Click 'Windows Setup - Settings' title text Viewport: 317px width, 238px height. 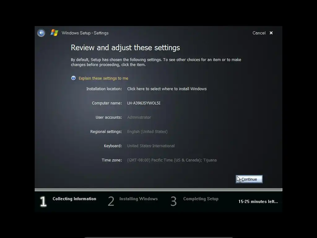pyautogui.click(x=85, y=33)
